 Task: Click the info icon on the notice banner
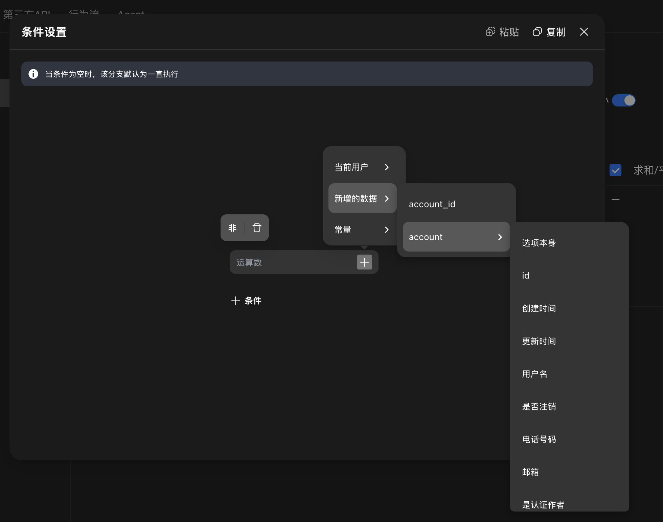click(33, 74)
